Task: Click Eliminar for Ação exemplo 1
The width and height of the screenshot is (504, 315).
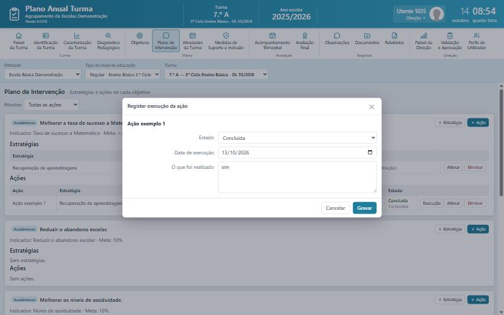Action: (475, 203)
